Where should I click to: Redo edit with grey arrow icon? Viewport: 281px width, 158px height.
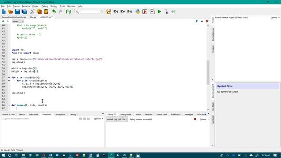[61, 12]
